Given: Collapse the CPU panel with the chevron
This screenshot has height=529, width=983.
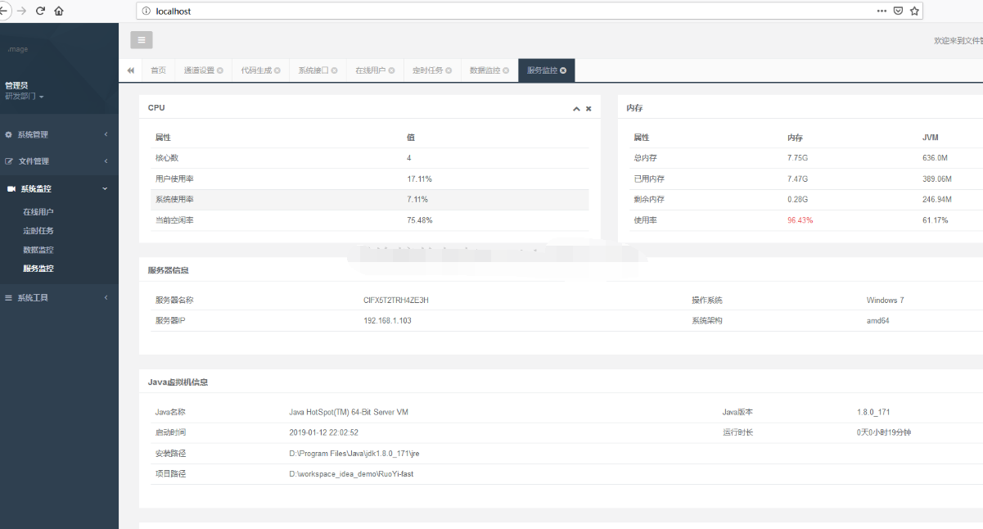Looking at the screenshot, I should tap(576, 108).
